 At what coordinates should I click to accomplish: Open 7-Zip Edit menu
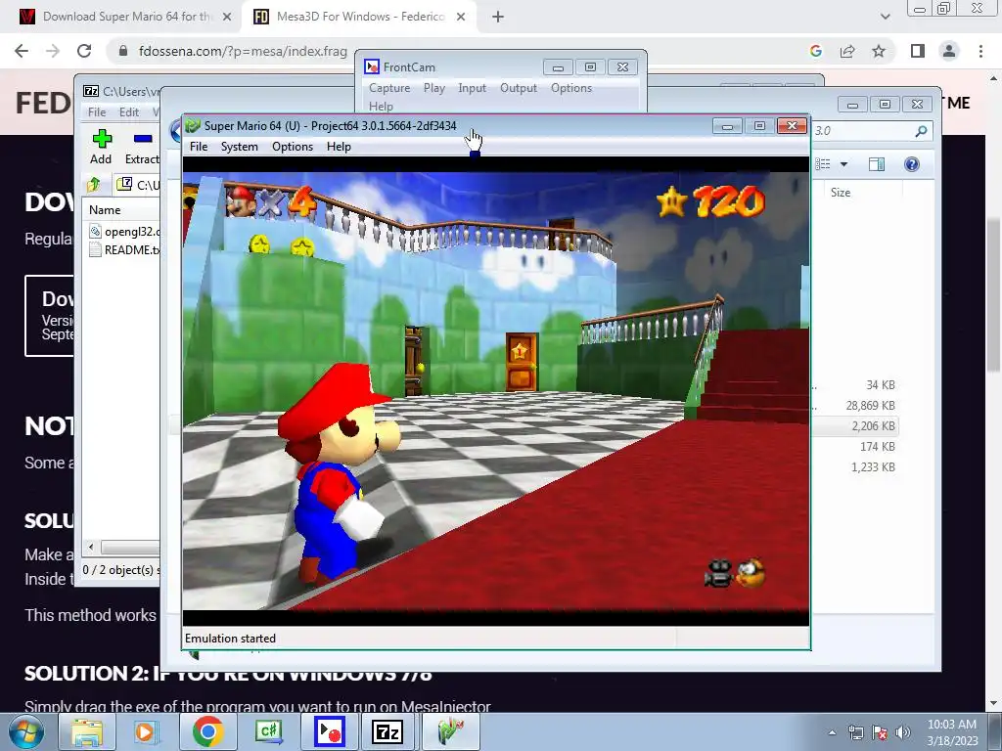pyautogui.click(x=128, y=111)
